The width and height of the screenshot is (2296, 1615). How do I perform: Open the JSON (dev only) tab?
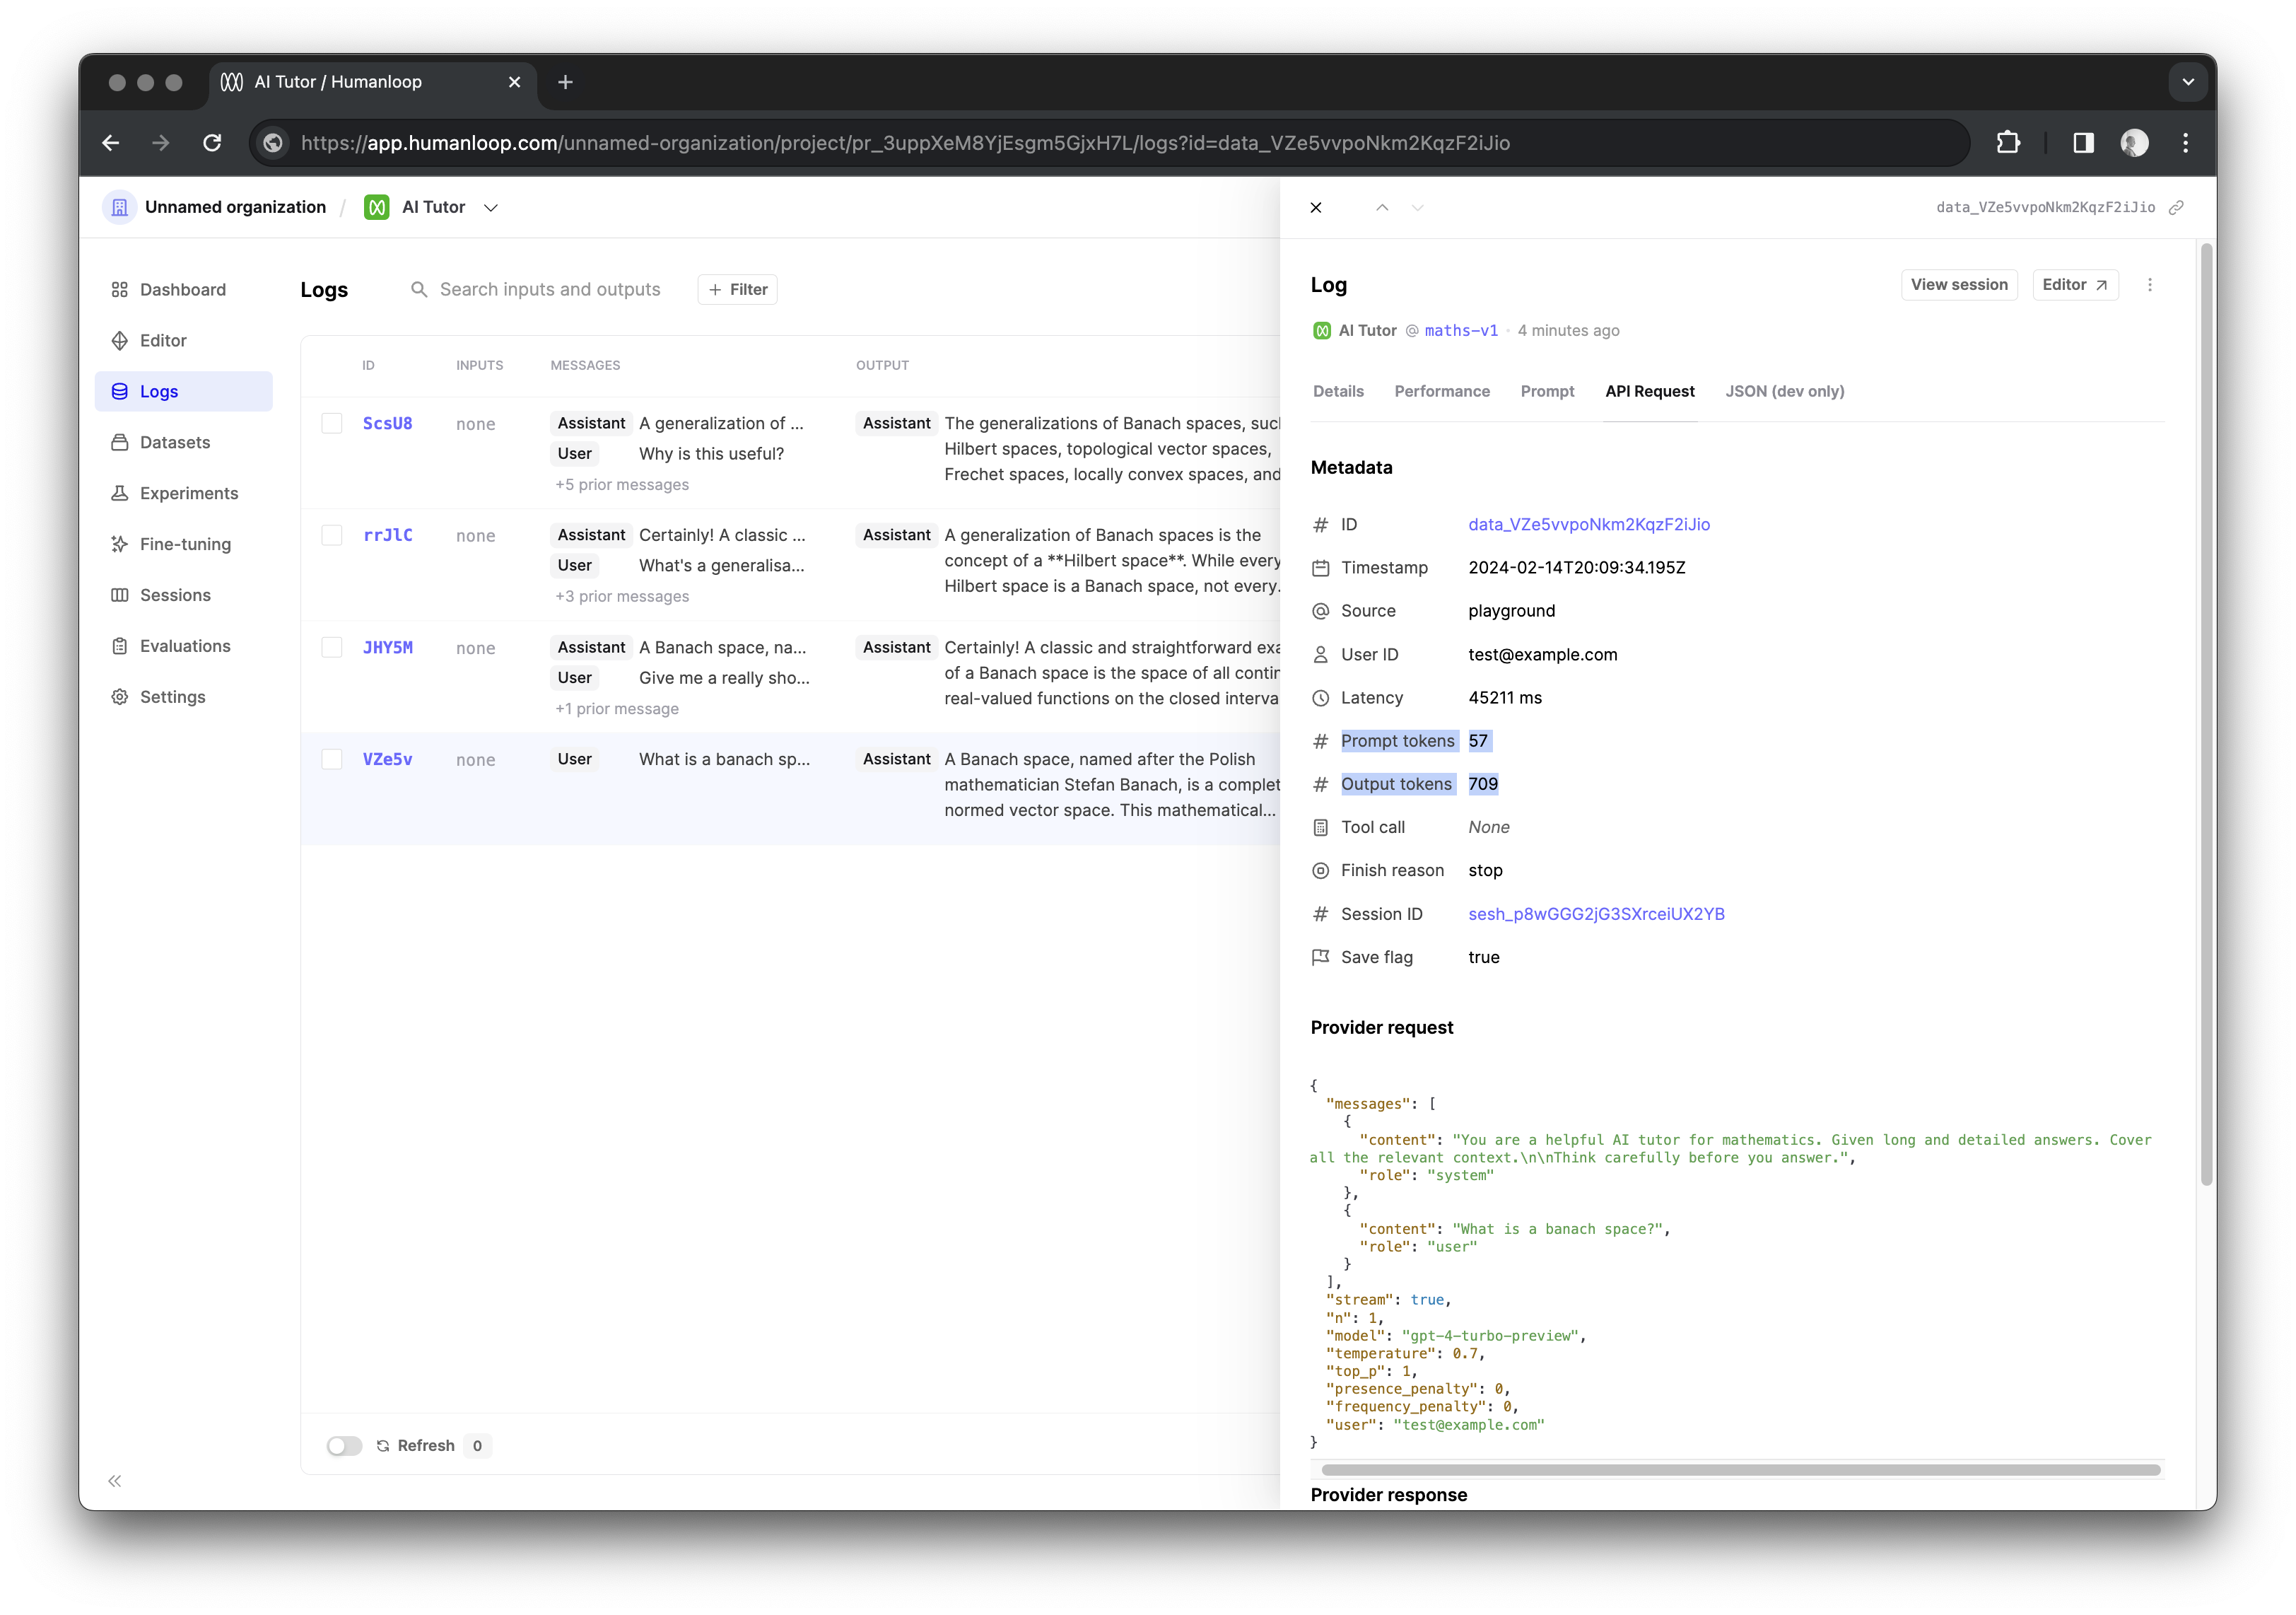[x=1785, y=391]
